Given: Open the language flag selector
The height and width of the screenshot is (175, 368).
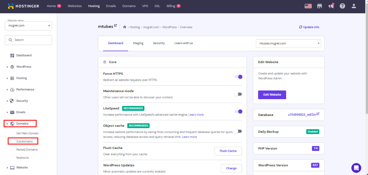Looking at the screenshot, I should [x=308, y=6].
